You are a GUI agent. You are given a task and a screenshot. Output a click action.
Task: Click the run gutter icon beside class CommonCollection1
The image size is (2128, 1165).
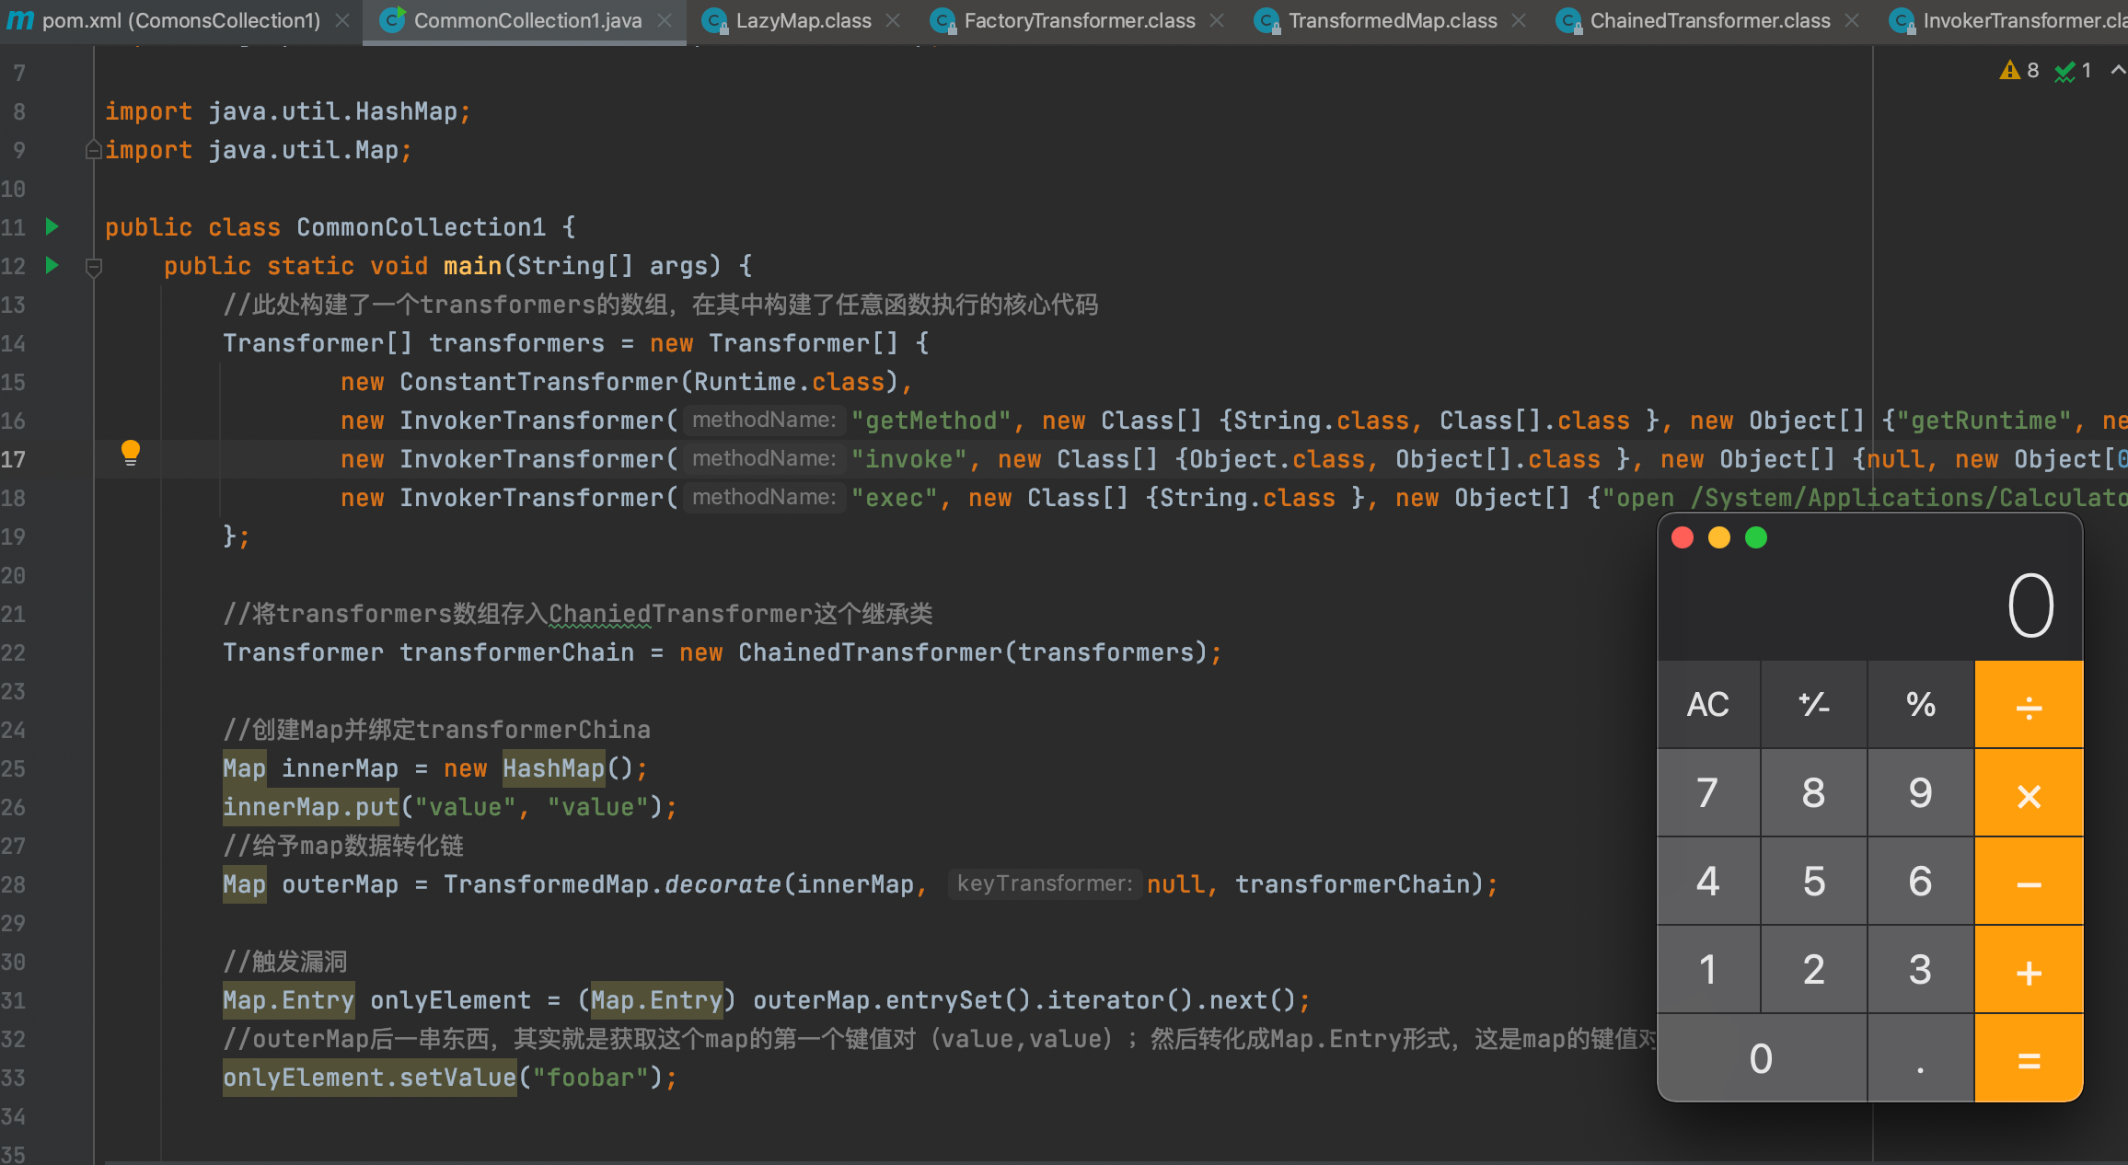[52, 226]
